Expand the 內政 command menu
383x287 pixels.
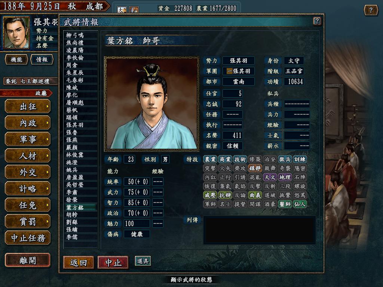point(28,123)
